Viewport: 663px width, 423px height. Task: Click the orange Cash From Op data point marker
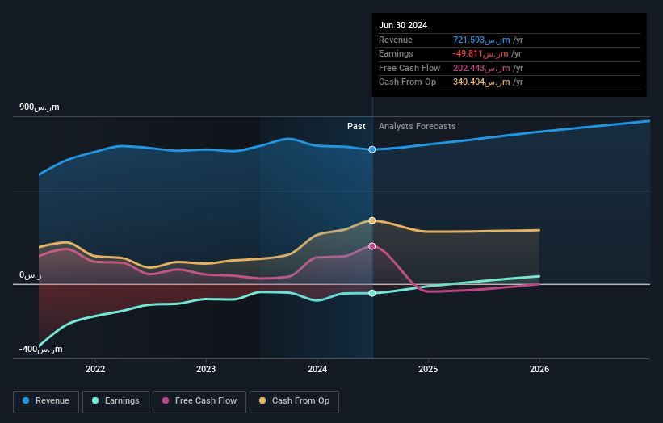tap(372, 220)
